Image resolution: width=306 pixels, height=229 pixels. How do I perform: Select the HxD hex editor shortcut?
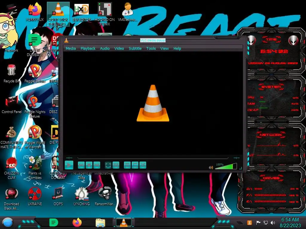[x=82, y=12]
